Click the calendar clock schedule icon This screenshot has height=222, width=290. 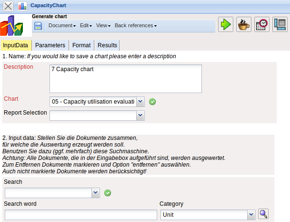coord(262,24)
